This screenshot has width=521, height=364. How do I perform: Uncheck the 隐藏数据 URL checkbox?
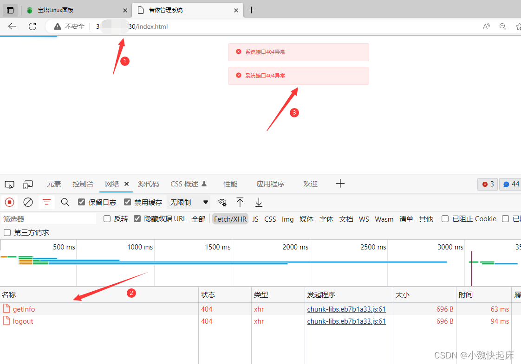[x=137, y=219]
